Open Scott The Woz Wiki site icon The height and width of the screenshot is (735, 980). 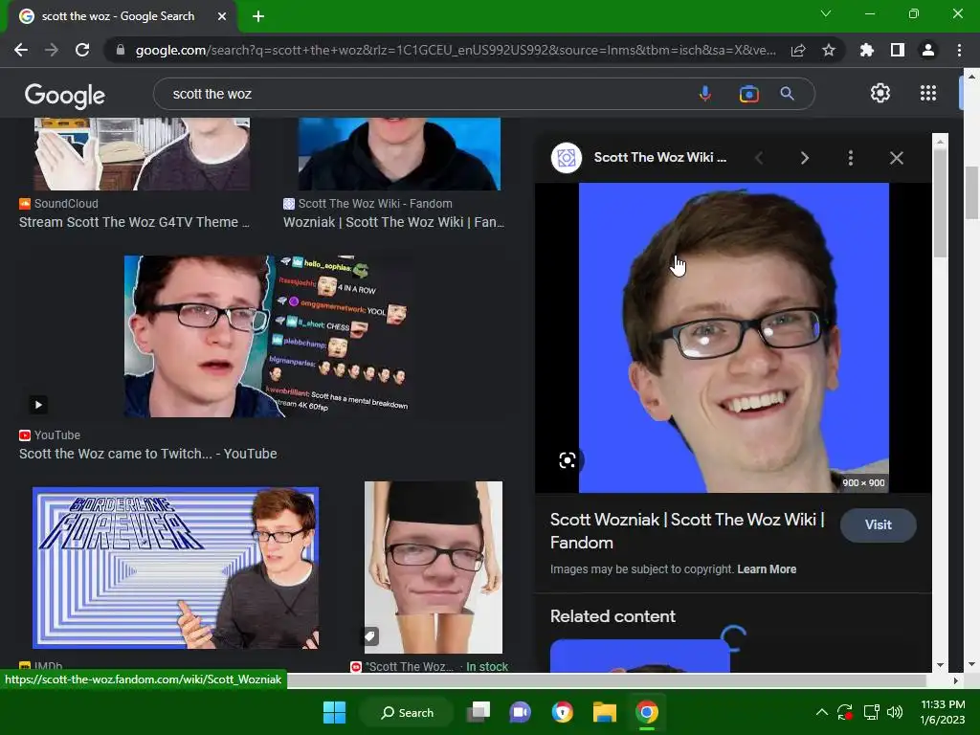point(567,158)
